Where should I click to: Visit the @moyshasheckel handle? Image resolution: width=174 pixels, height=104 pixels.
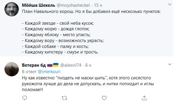tap(73, 5)
